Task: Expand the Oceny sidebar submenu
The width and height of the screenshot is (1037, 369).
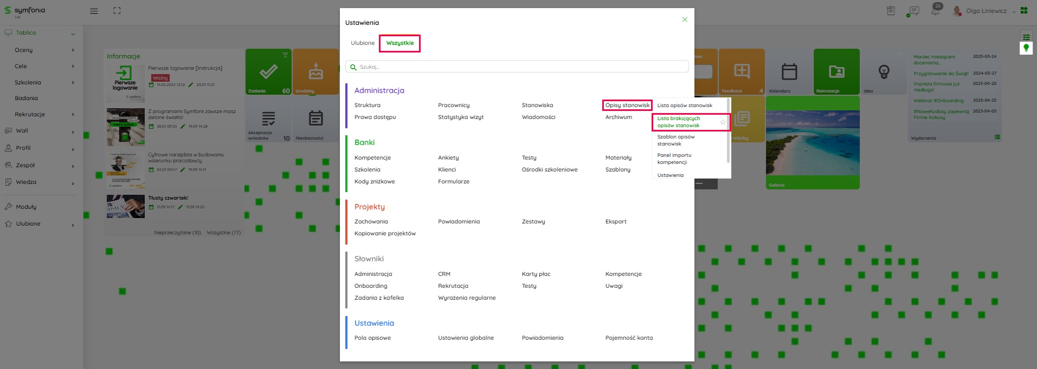Action: point(73,50)
